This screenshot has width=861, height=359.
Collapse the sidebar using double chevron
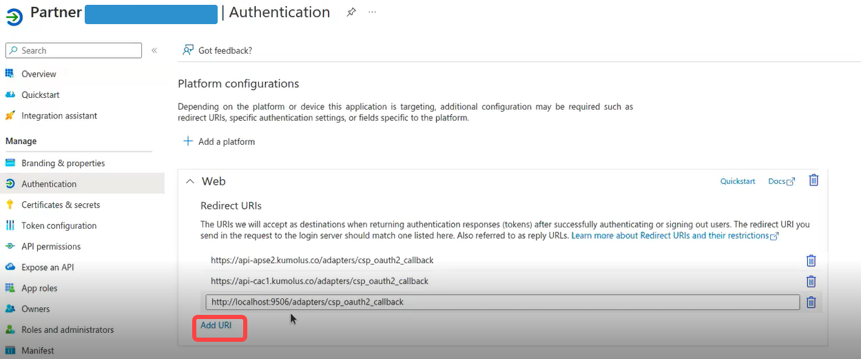click(154, 50)
